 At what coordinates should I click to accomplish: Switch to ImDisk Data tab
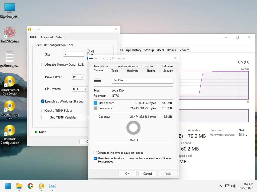58,37
